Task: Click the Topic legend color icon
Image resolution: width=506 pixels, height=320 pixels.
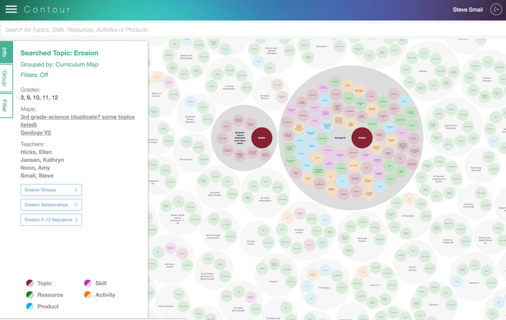Action: pyautogui.click(x=30, y=283)
